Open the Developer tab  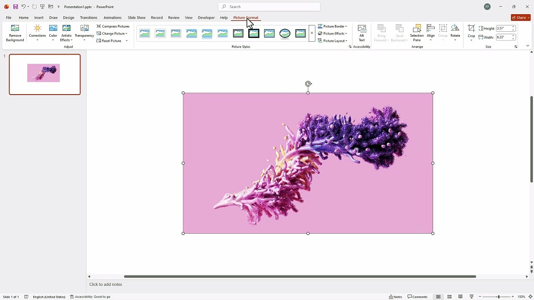pos(206,17)
